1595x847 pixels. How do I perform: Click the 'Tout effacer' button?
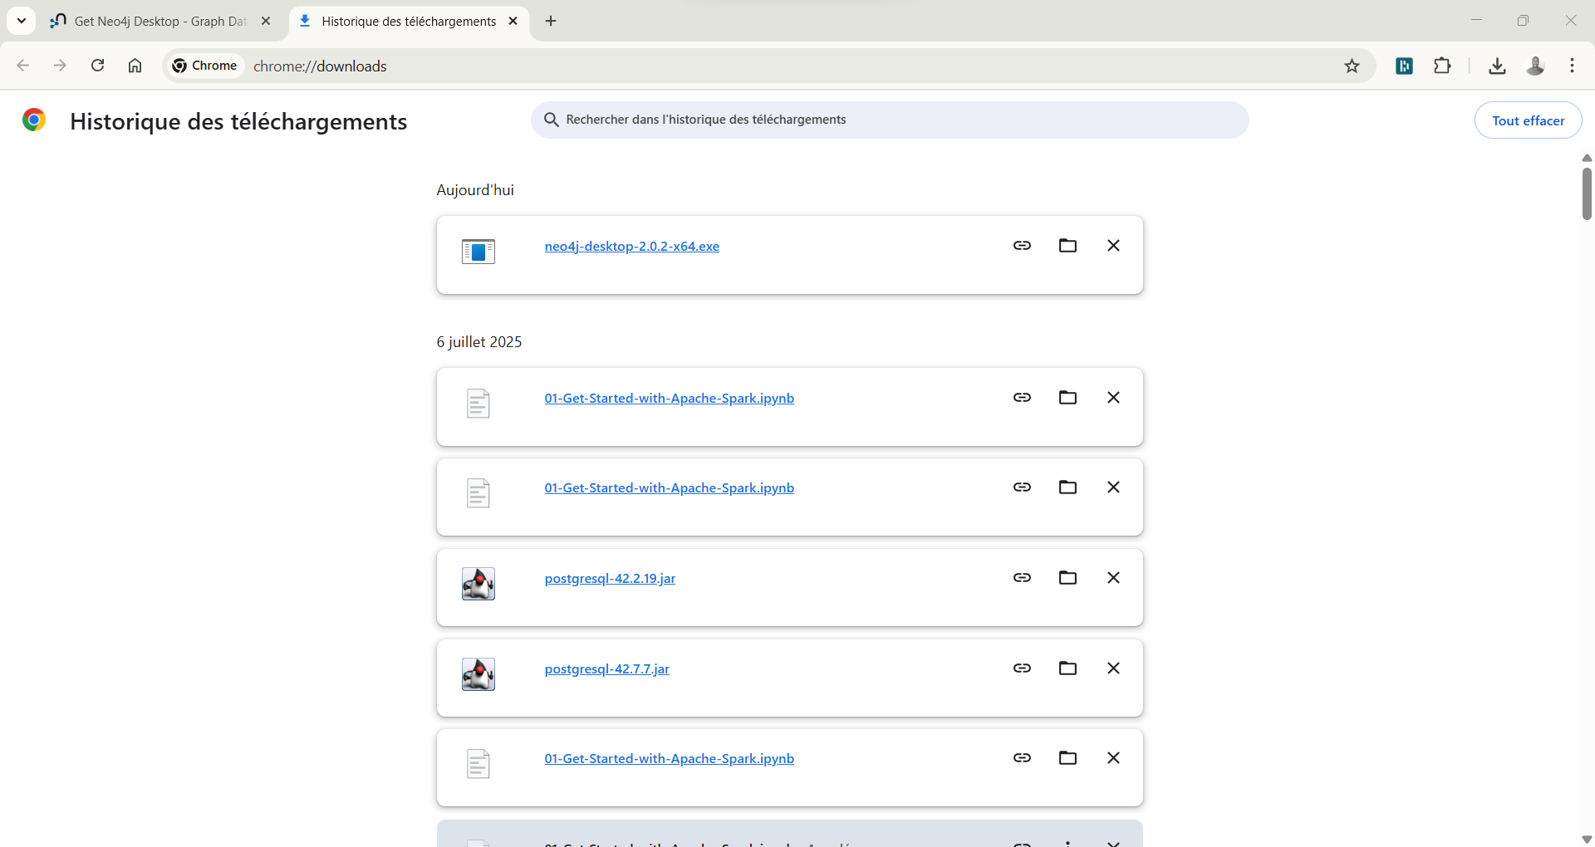[1528, 120]
